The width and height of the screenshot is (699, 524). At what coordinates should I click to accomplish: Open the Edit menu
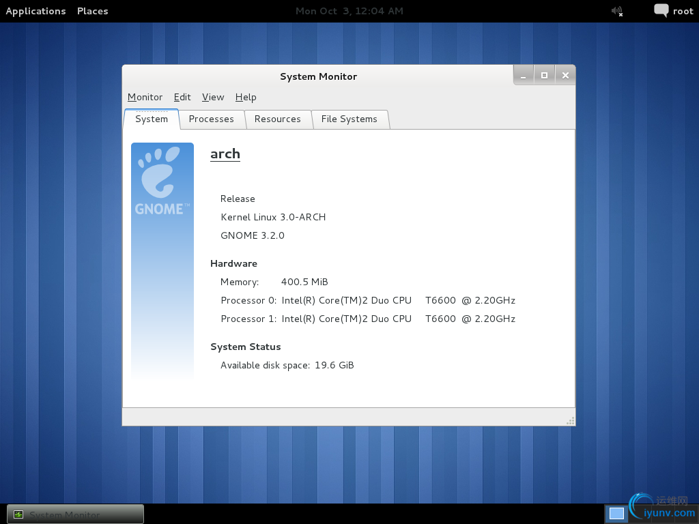182,97
